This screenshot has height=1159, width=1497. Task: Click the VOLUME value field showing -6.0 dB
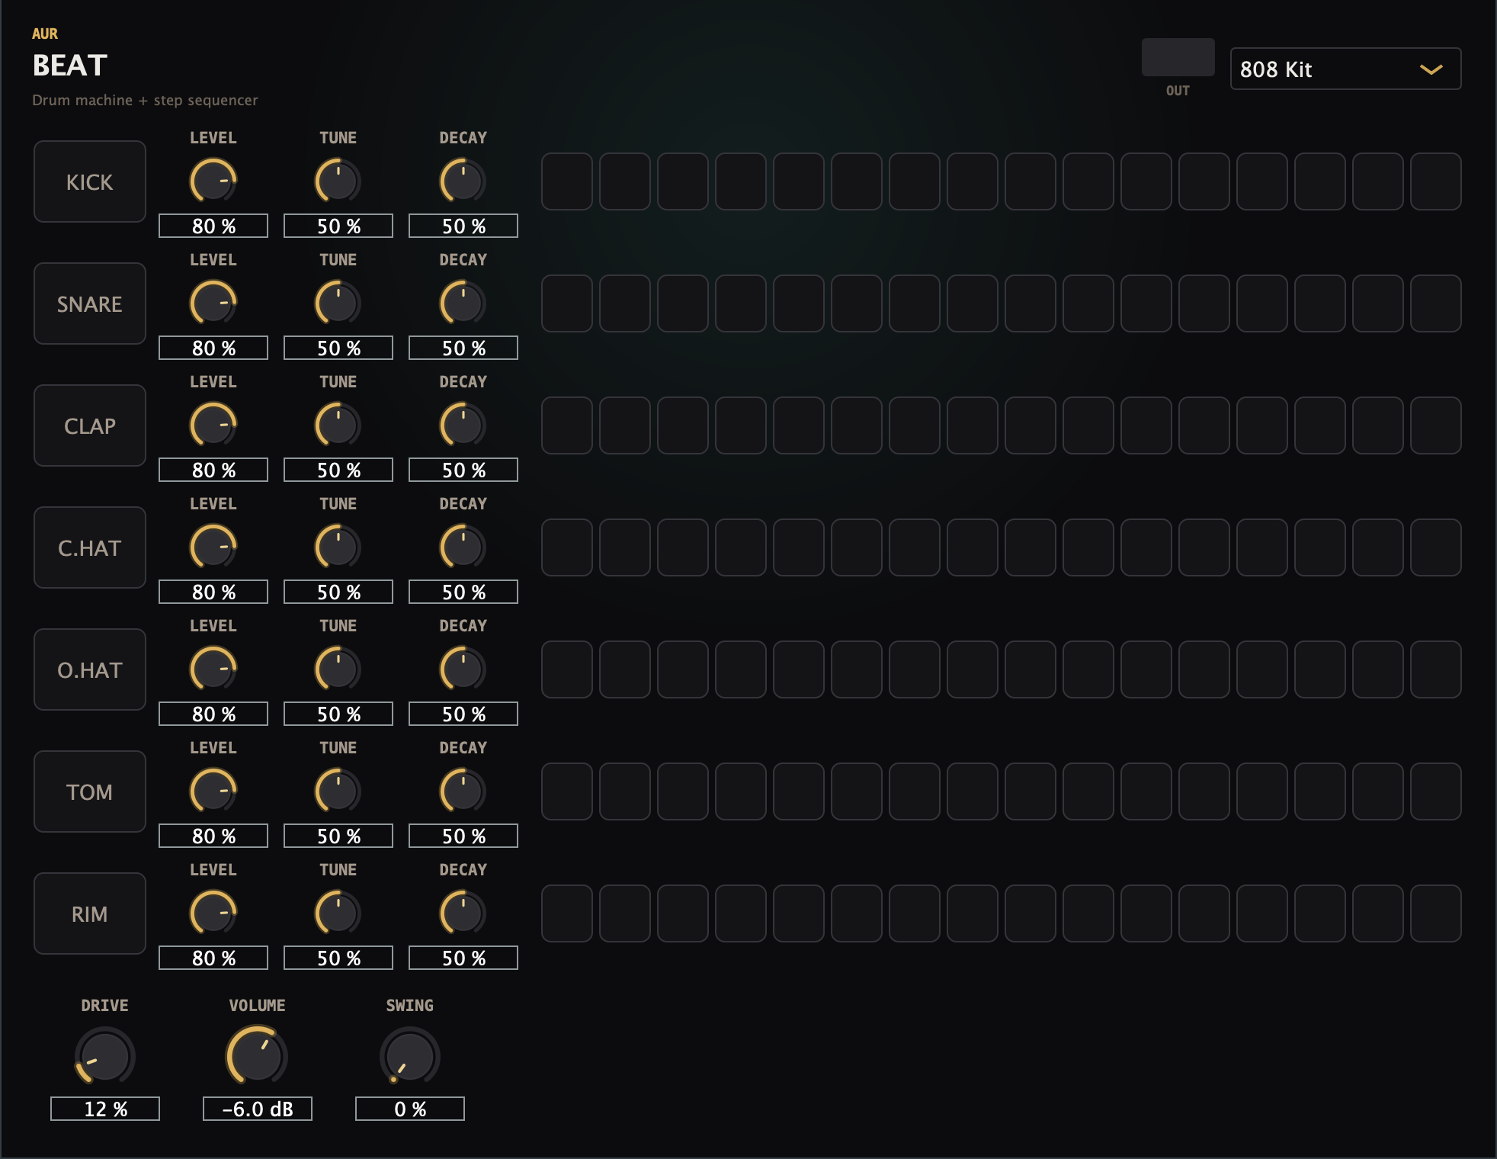pos(258,1109)
